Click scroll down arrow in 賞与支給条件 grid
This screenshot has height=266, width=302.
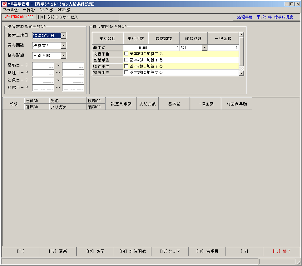(x=241, y=73)
